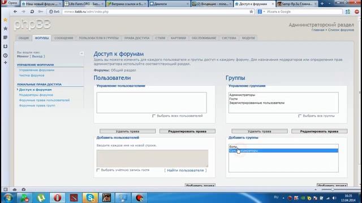Reload the page with the refresh icon
Screen dimensions: 362x203
(32, 11)
